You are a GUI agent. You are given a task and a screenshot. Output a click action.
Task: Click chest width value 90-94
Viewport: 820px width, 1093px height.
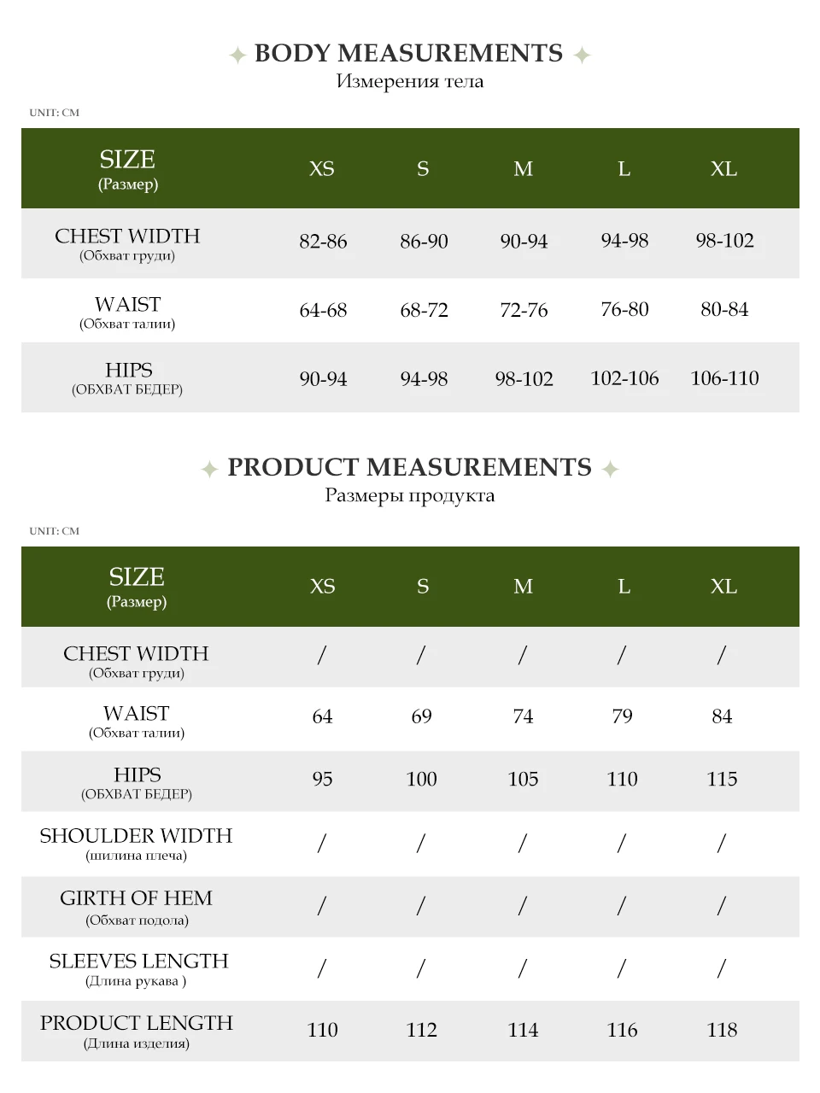point(524,242)
